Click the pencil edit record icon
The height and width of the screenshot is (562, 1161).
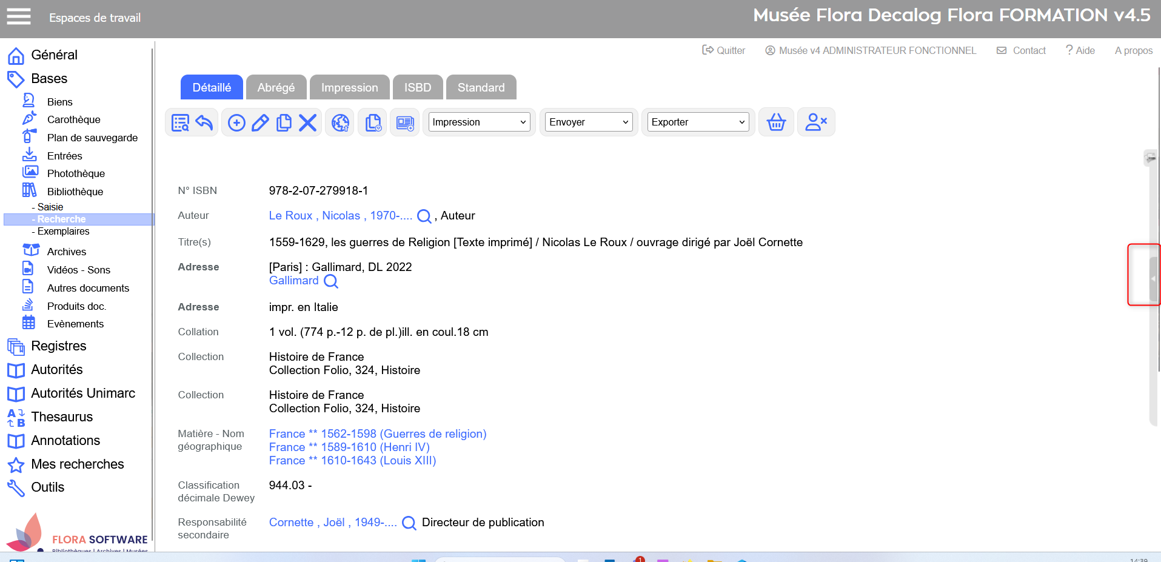pyautogui.click(x=260, y=122)
